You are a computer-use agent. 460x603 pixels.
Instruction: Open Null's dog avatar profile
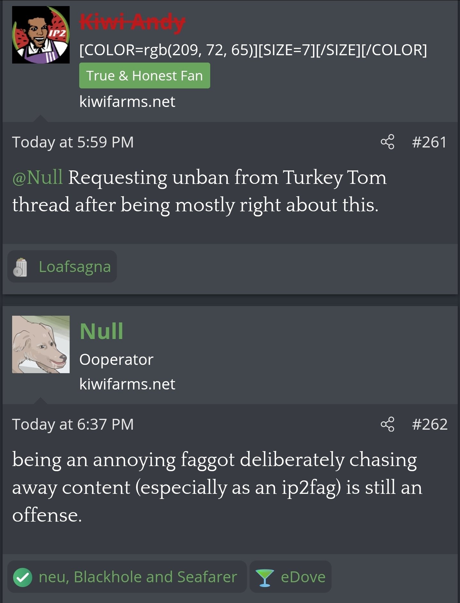pyautogui.click(x=41, y=344)
